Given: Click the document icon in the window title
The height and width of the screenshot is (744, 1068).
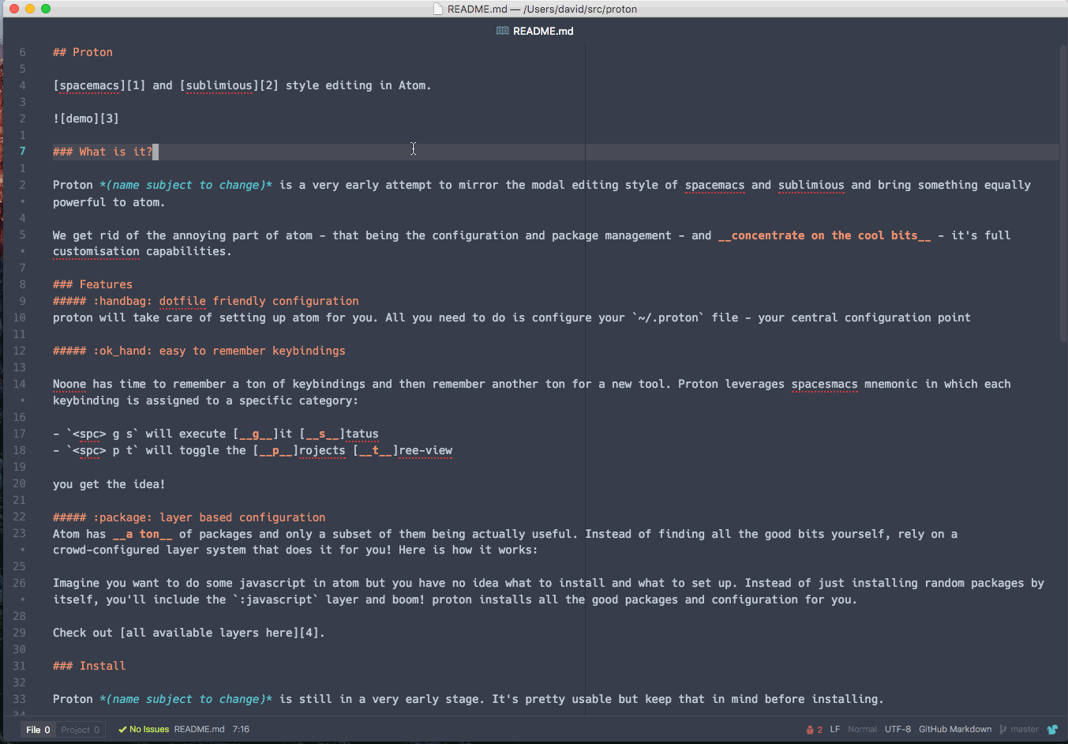Looking at the screenshot, I should click(x=438, y=9).
